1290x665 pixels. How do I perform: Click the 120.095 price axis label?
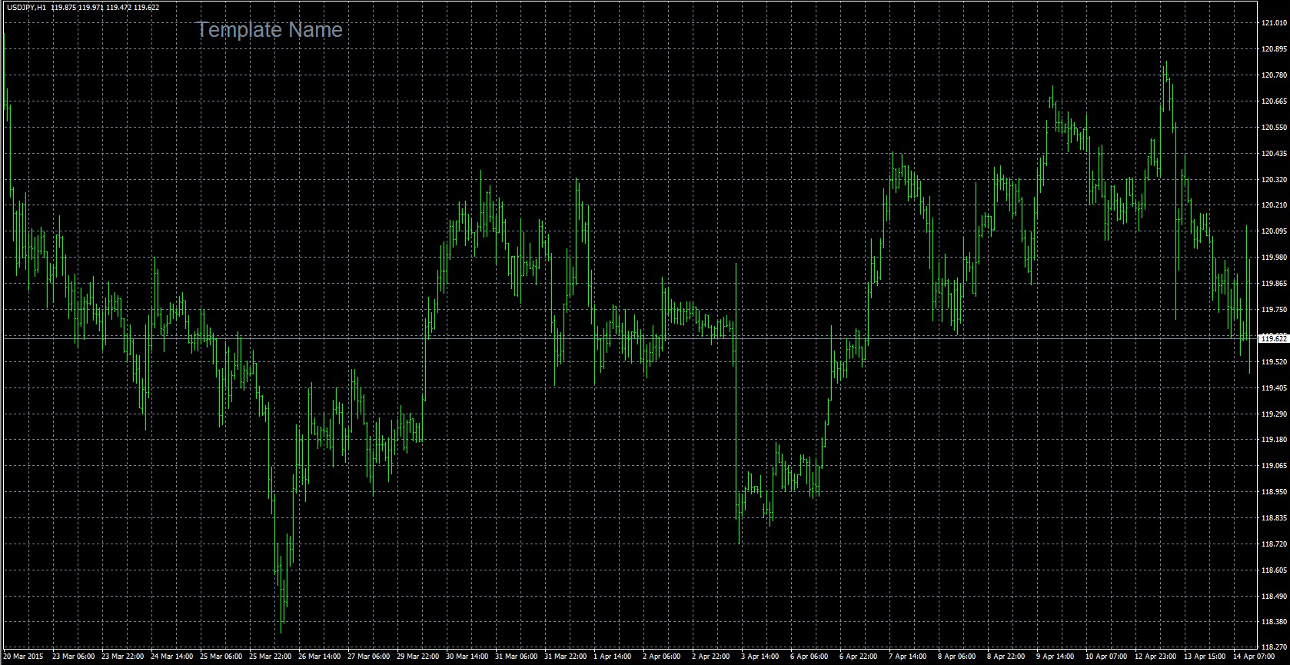[x=1274, y=231]
